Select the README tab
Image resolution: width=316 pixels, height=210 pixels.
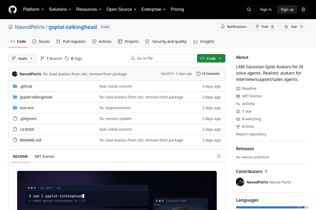(20, 156)
